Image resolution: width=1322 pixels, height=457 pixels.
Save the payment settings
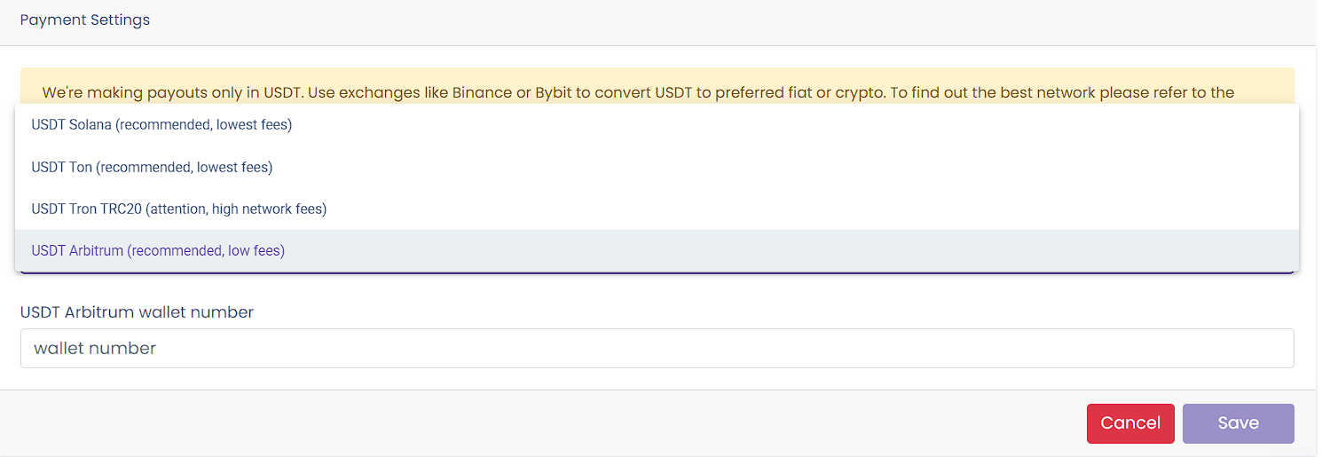click(1238, 423)
